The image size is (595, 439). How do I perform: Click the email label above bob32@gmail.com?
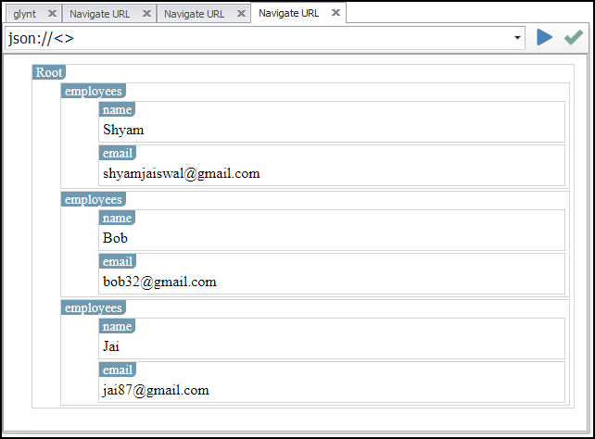pos(118,261)
